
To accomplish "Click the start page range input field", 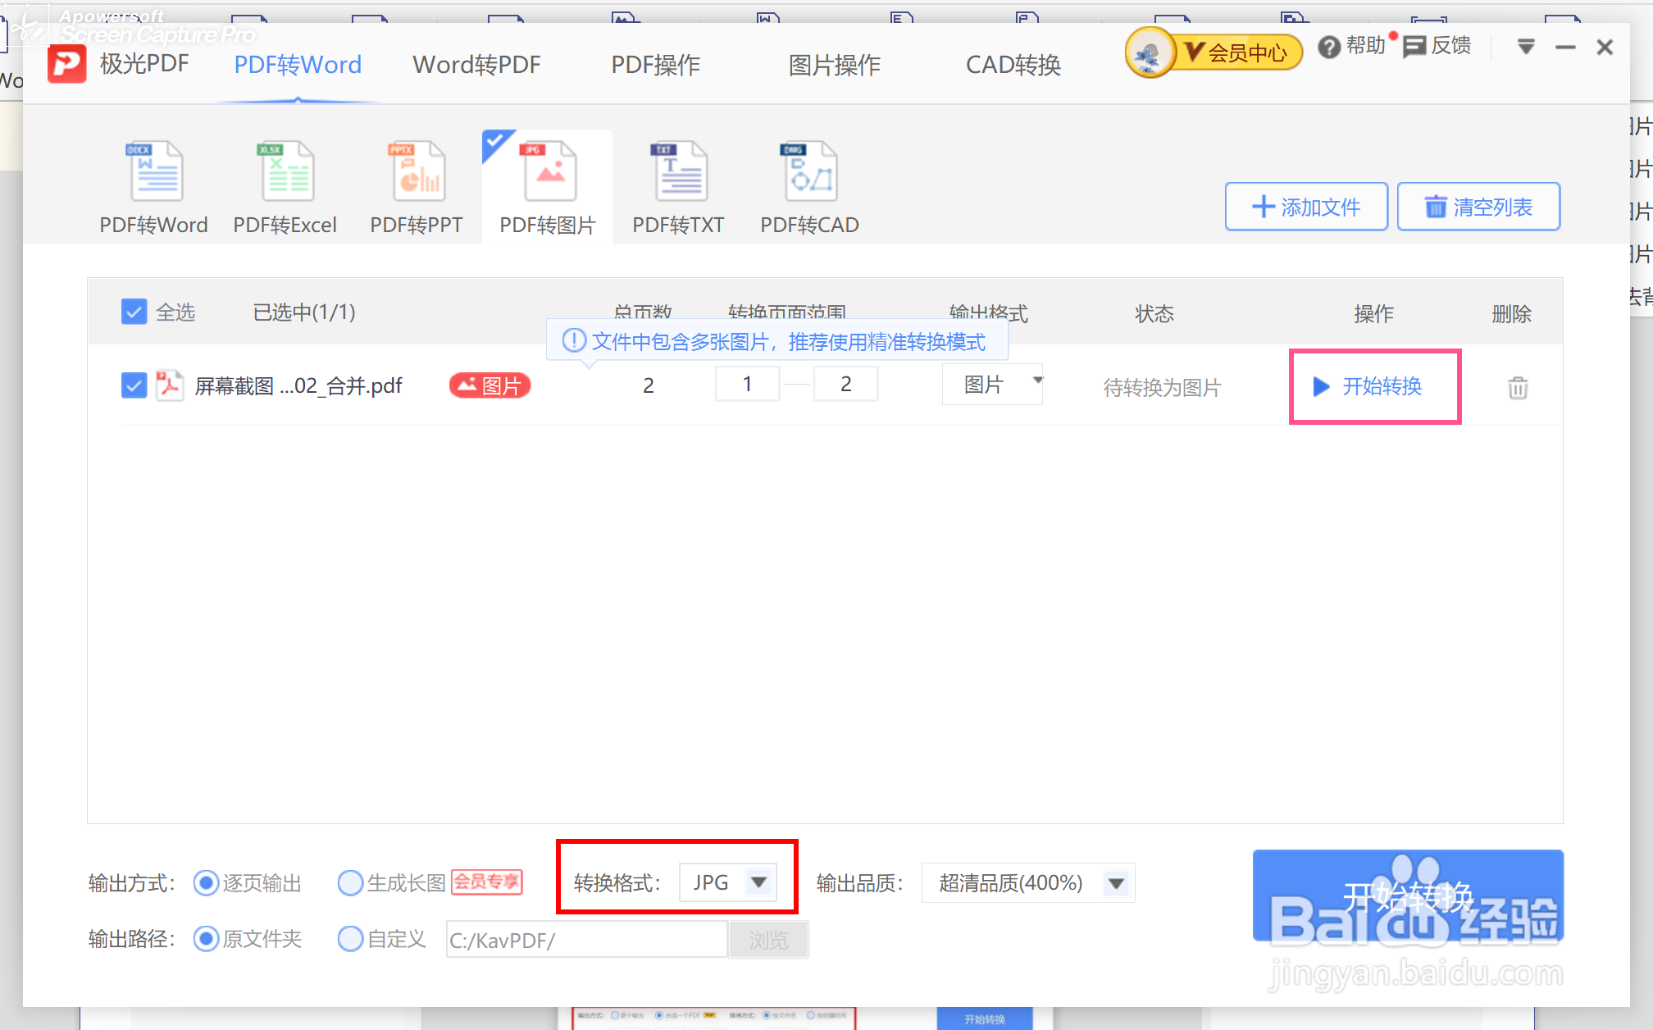I will (747, 384).
